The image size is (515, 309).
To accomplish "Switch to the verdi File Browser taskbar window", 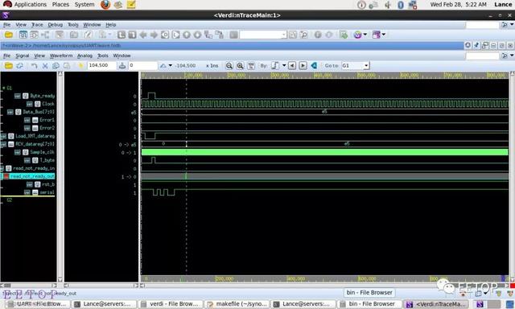I will [170, 304].
